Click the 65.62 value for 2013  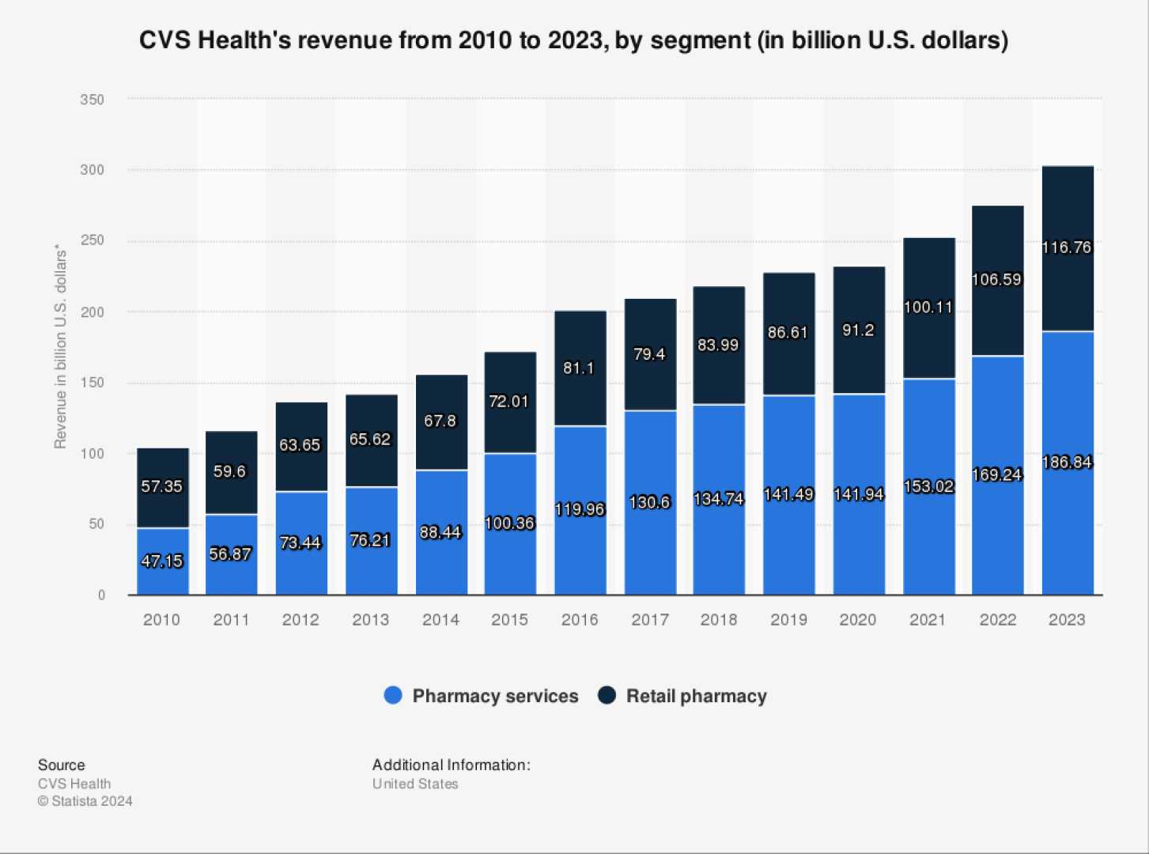tap(370, 439)
